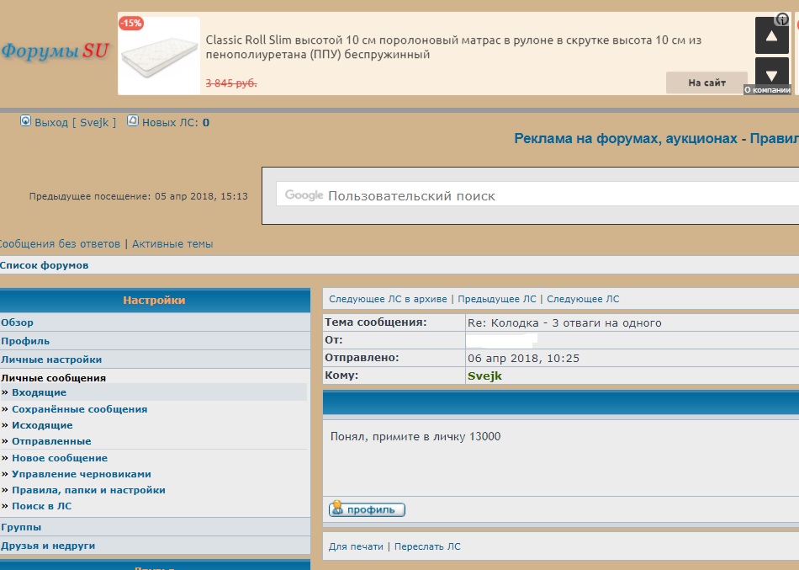Compose via Новое сообщение
Screen dimensions: 799x570
tap(60, 458)
